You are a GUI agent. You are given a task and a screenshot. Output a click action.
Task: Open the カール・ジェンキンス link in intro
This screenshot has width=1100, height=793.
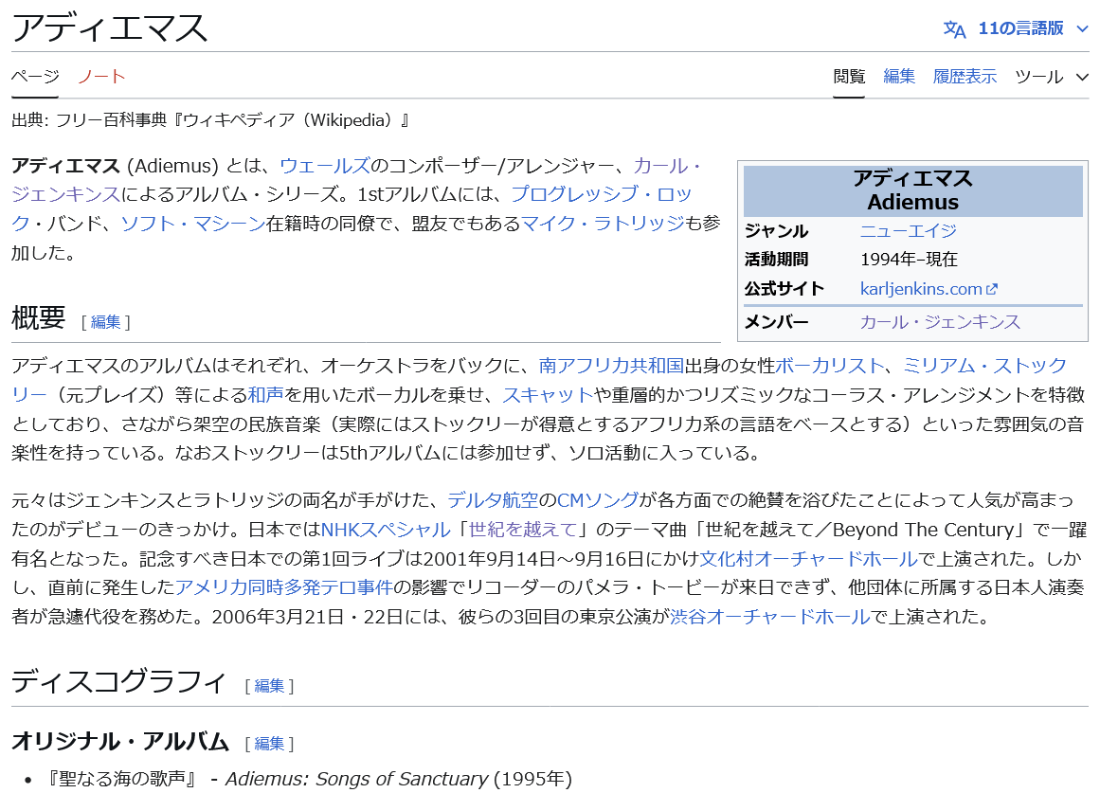click(666, 166)
